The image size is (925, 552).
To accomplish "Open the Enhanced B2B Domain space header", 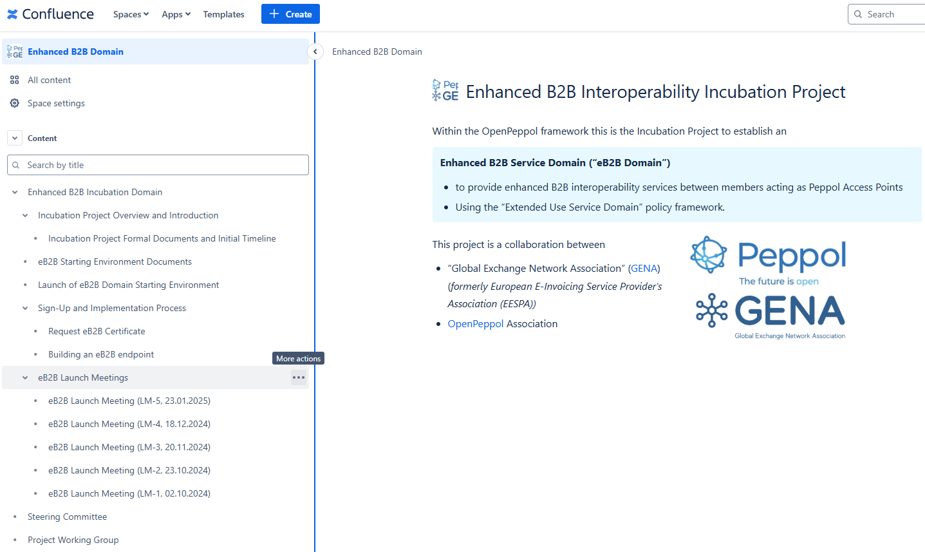I will (155, 52).
